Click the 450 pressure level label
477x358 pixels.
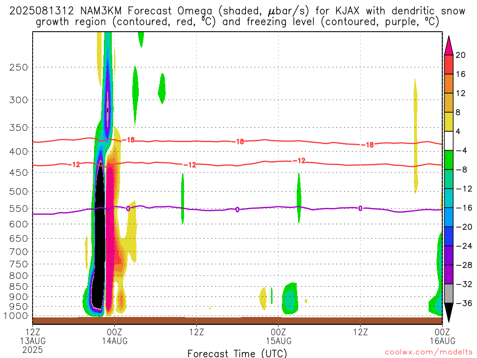(x=19, y=172)
